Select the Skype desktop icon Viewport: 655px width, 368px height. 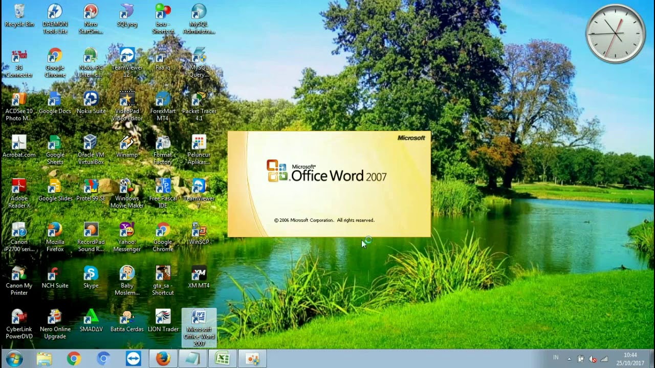[91, 278]
